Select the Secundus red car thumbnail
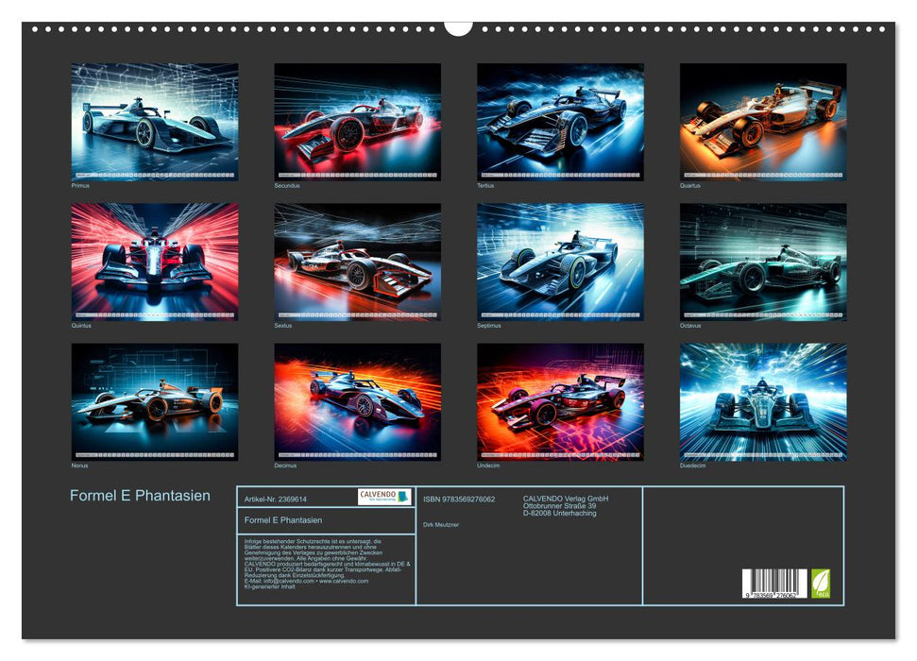917x661 pixels. [357, 122]
